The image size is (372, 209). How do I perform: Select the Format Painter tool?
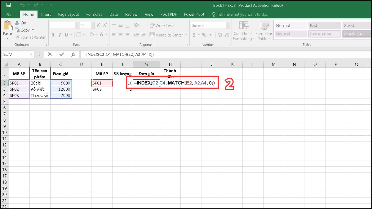[x=30, y=37]
